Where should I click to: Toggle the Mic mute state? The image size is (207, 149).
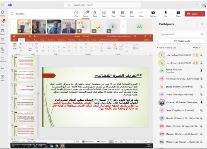coord(166,14)
